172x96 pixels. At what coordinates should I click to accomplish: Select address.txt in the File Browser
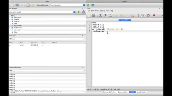click(x=17, y=30)
